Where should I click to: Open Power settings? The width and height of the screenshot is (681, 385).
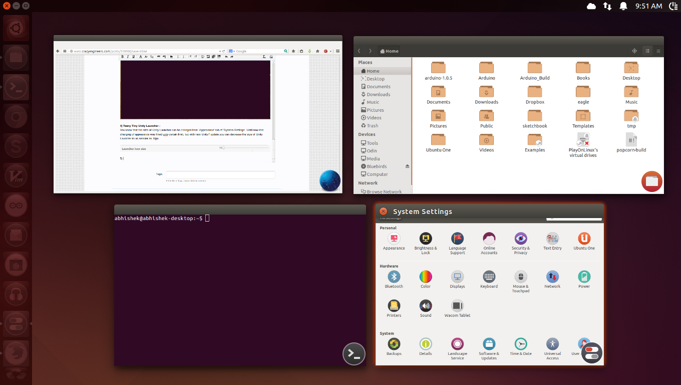[584, 279]
